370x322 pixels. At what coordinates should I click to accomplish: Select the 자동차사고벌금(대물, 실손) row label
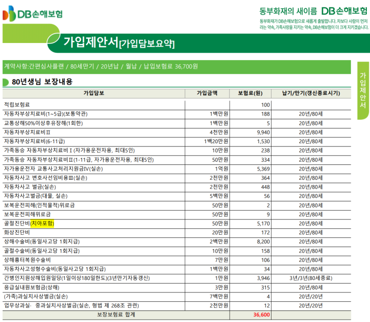click(x=36, y=196)
